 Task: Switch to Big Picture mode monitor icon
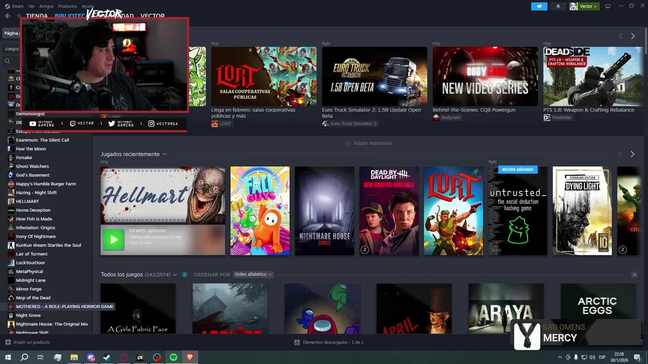[x=608, y=6]
